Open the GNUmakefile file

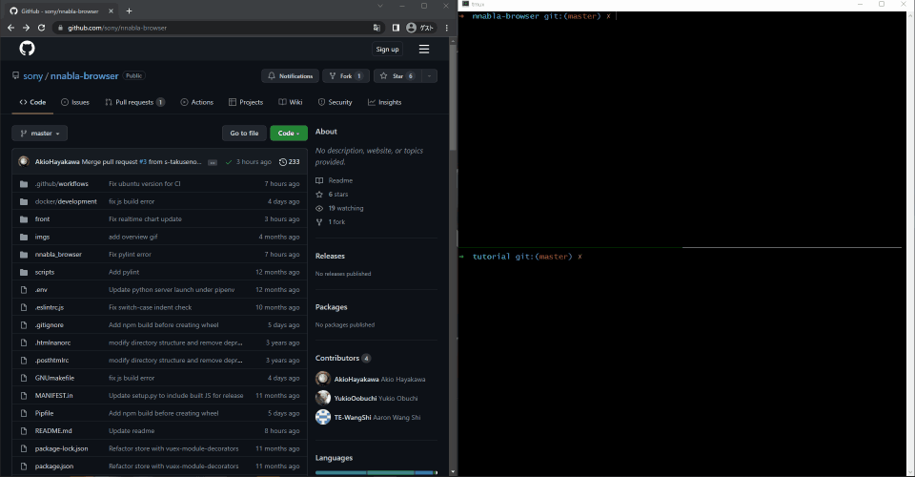pyautogui.click(x=54, y=378)
